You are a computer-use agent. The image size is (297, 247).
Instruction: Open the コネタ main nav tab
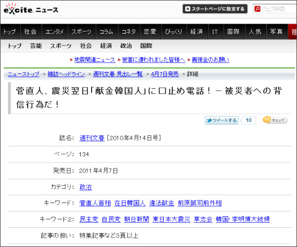(x=129, y=32)
